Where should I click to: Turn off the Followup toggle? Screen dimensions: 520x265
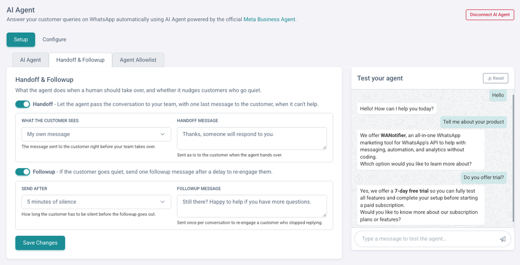pyautogui.click(x=22, y=172)
